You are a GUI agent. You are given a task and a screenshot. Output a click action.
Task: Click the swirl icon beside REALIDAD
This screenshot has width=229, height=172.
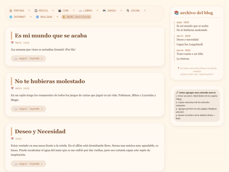pyautogui.click(x=37, y=17)
